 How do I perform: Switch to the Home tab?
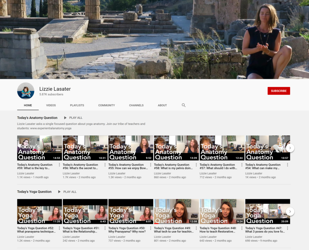28,105
